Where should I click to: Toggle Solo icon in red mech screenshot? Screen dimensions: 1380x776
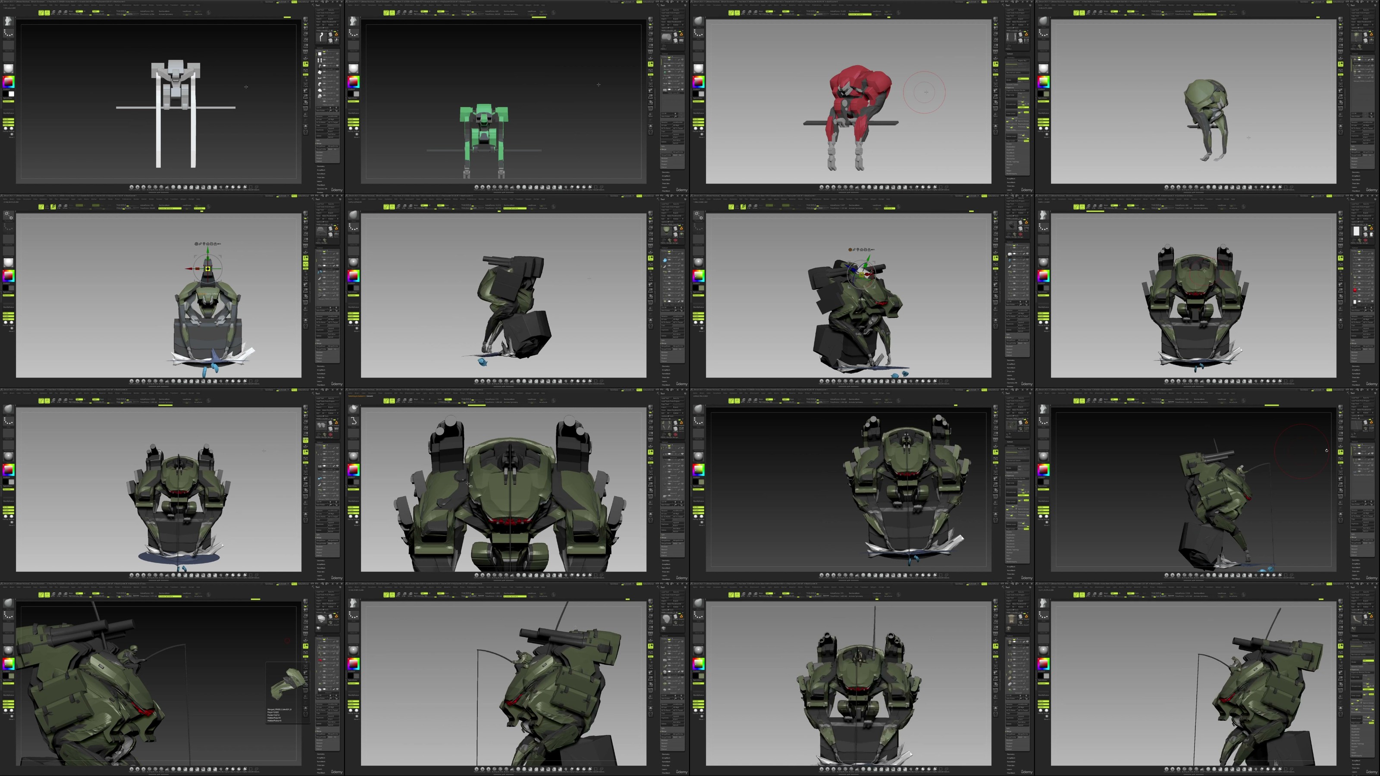[995, 126]
